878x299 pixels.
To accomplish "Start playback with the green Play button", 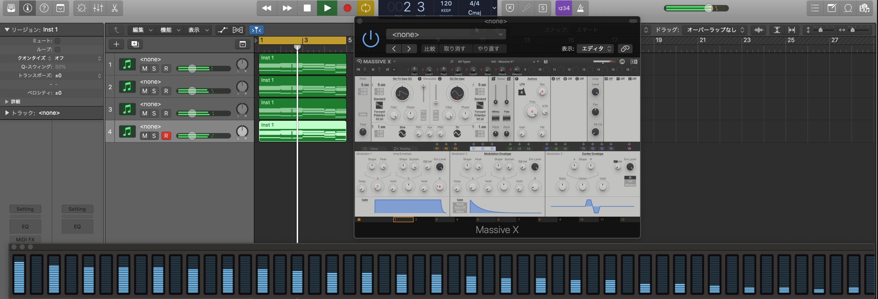I will pyautogui.click(x=327, y=8).
